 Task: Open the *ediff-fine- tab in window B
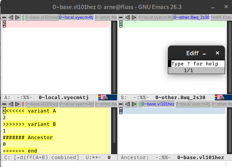coord(221,18)
